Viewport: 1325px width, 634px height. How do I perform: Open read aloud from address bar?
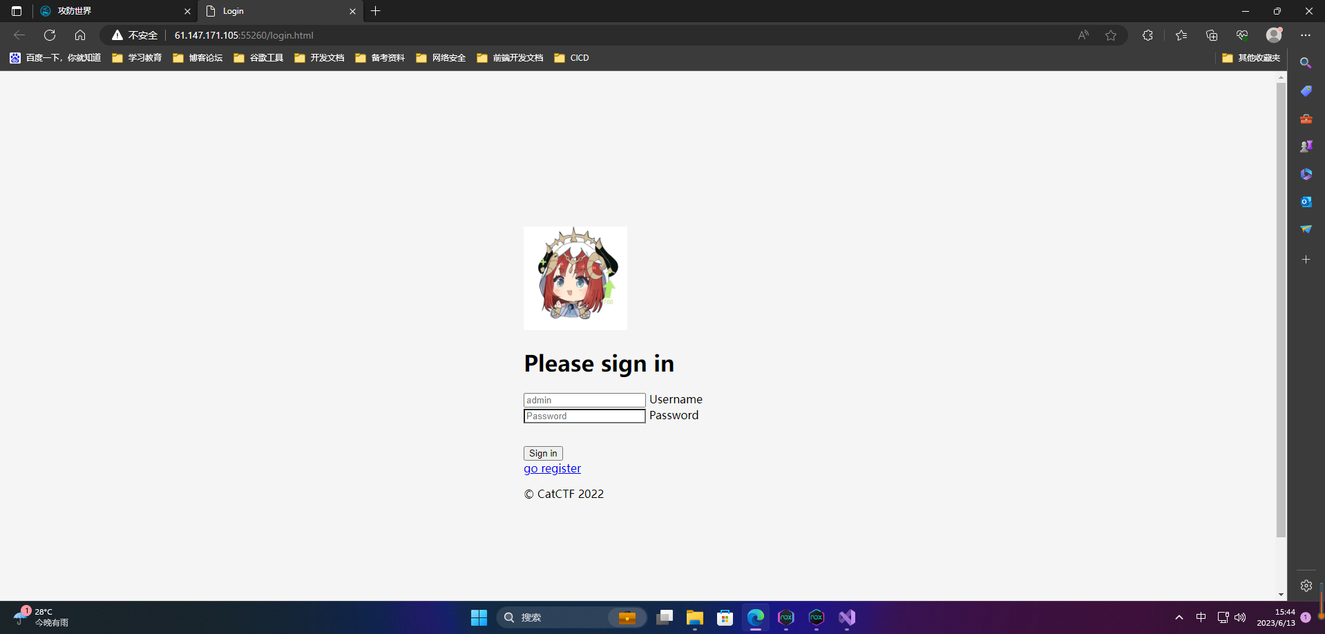click(x=1083, y=35)
